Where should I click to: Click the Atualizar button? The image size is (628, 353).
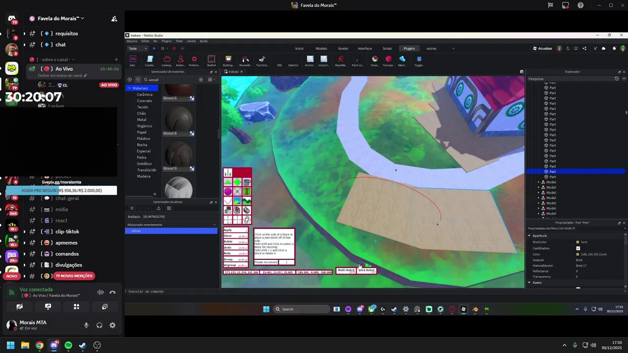pos(542,49)
